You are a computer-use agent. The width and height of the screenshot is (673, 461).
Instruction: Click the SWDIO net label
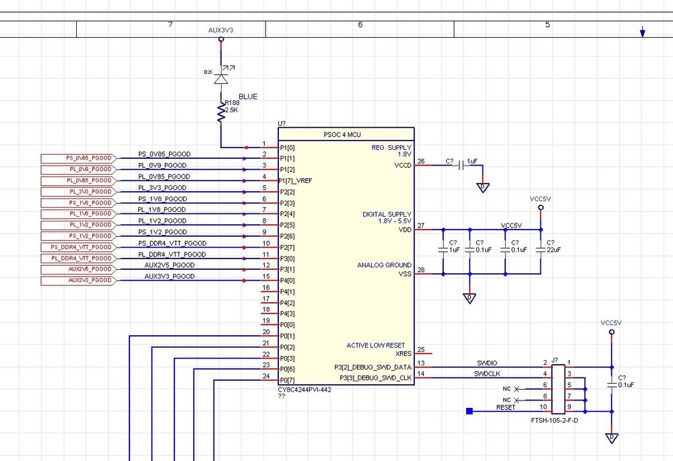[x=486, y=363]
